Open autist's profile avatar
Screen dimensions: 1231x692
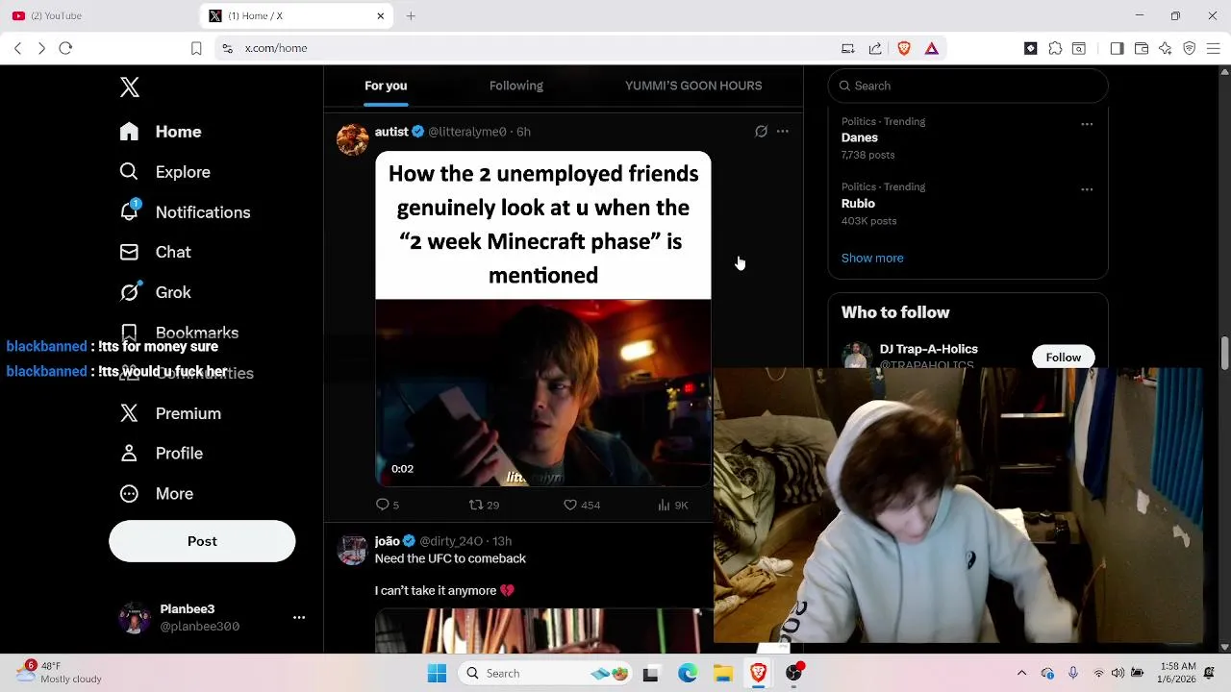click(352, 139)
